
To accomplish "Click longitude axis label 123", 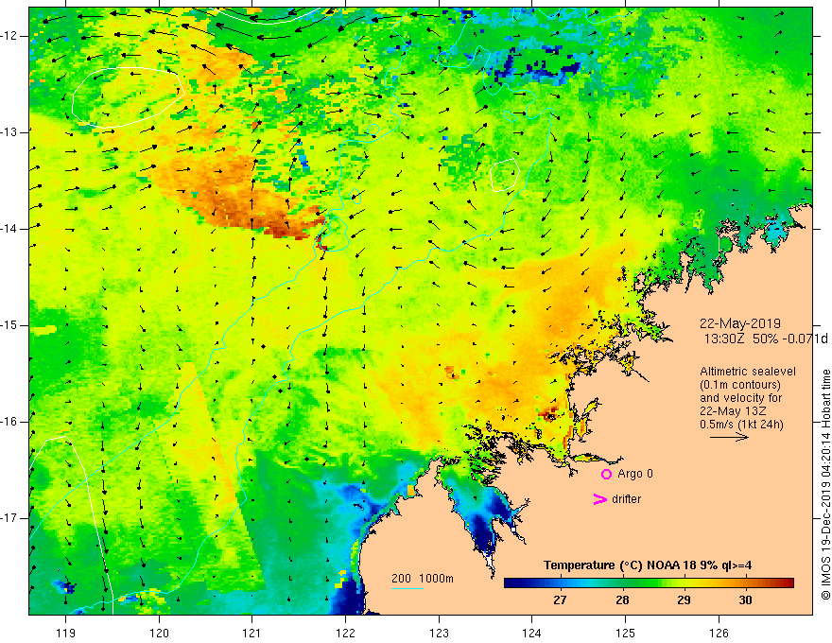I will point(439,633).
